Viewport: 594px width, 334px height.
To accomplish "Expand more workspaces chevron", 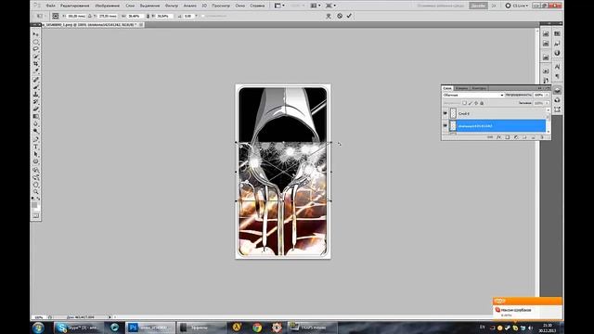I will (x=494, y=6).
